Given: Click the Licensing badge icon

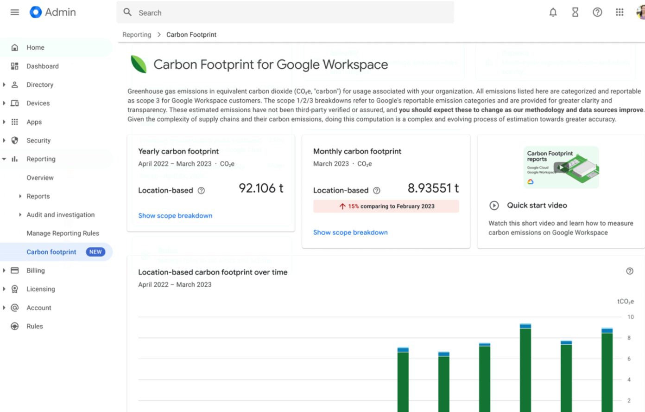Looking at the screenshot, I should coord(15,289).
